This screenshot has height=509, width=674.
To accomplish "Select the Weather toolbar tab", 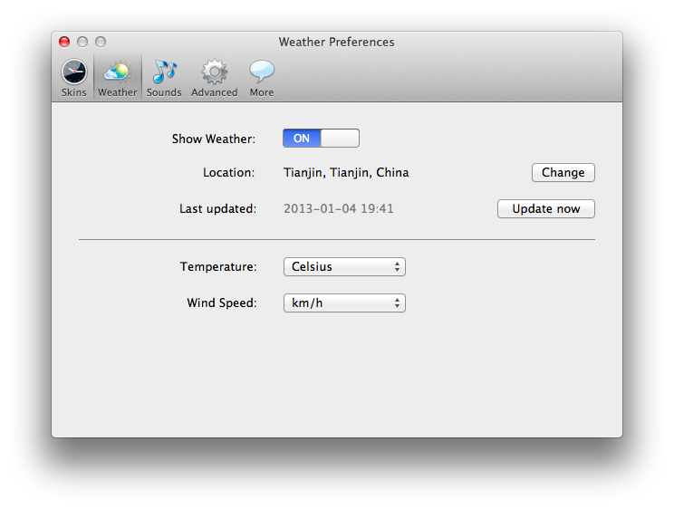I will point(118,78).
